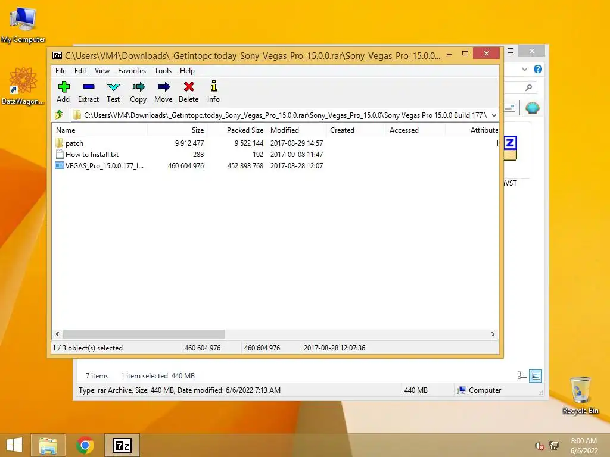Sort by the Name column header
The height and width of the screenshot is (457, 610).
[100, 130]
